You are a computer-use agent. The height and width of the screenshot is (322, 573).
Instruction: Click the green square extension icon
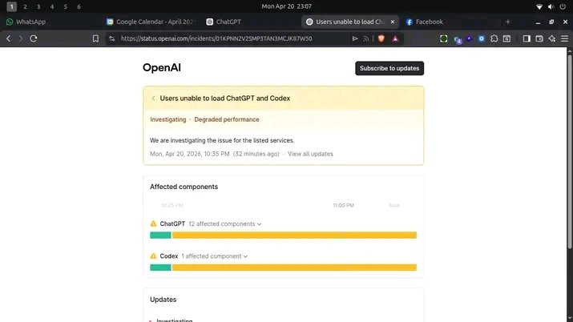click(x=444, y=38)
